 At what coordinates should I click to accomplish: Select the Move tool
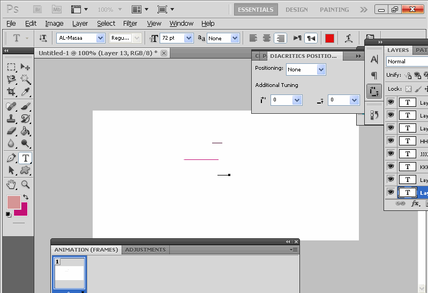click(25, 67)
